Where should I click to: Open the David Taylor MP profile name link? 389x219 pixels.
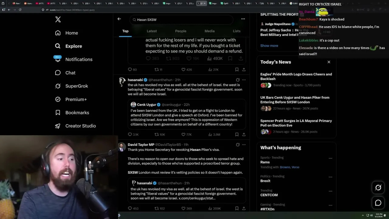[x=141, y=145]
